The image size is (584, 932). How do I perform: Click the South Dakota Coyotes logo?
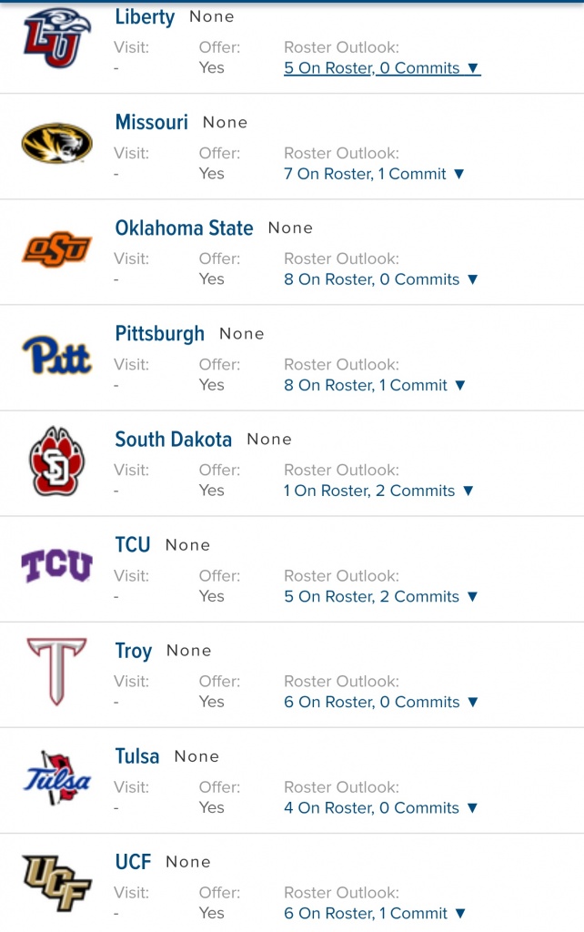point(56,461)
